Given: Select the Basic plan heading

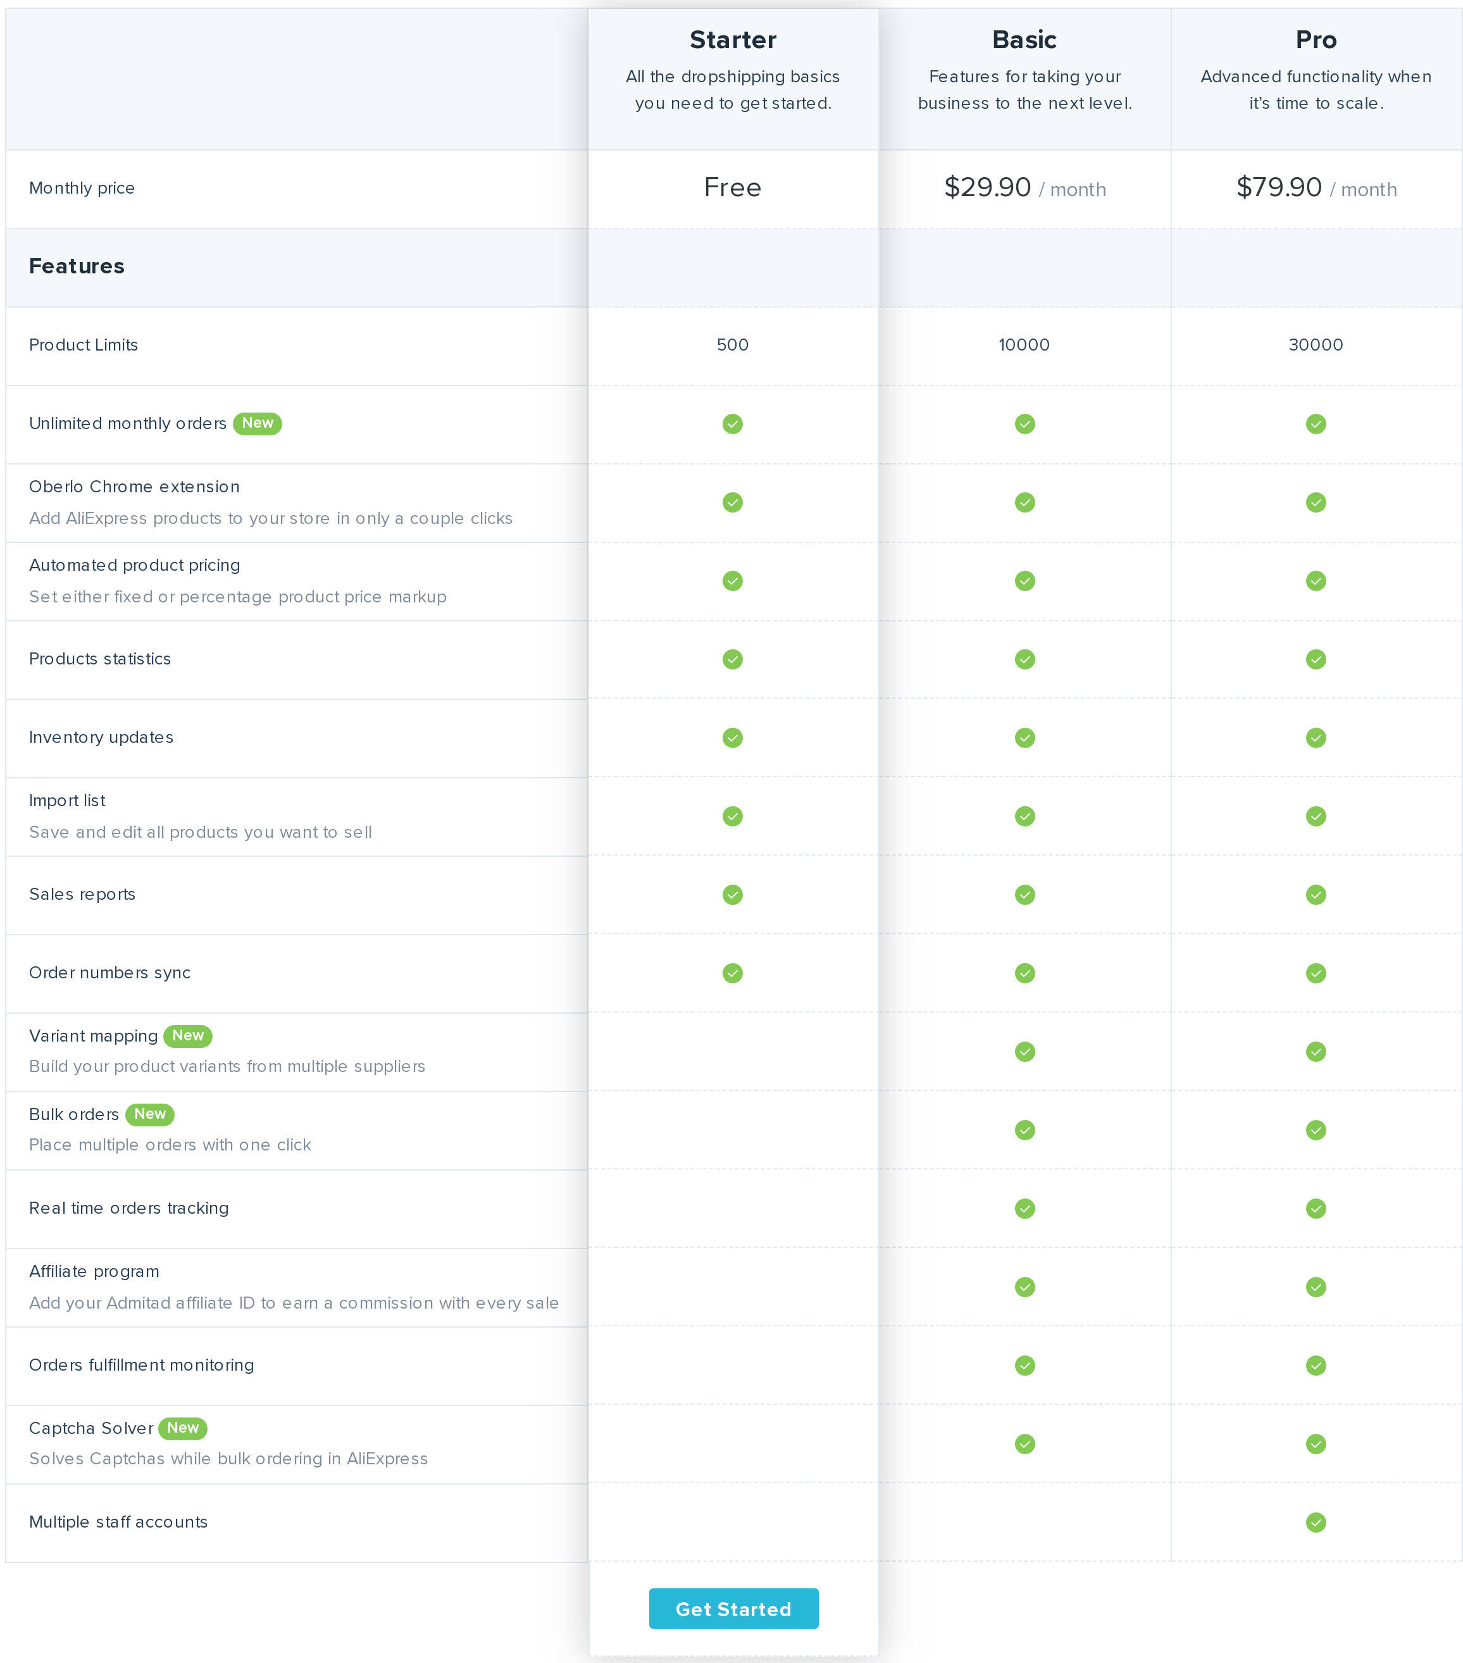Looking at the screenshot, I should point(1024,40).
